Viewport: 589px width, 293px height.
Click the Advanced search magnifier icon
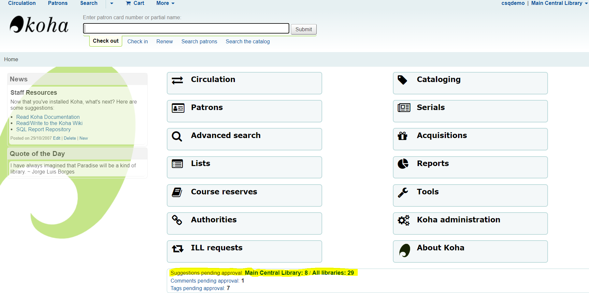click(x=177, y=136)
